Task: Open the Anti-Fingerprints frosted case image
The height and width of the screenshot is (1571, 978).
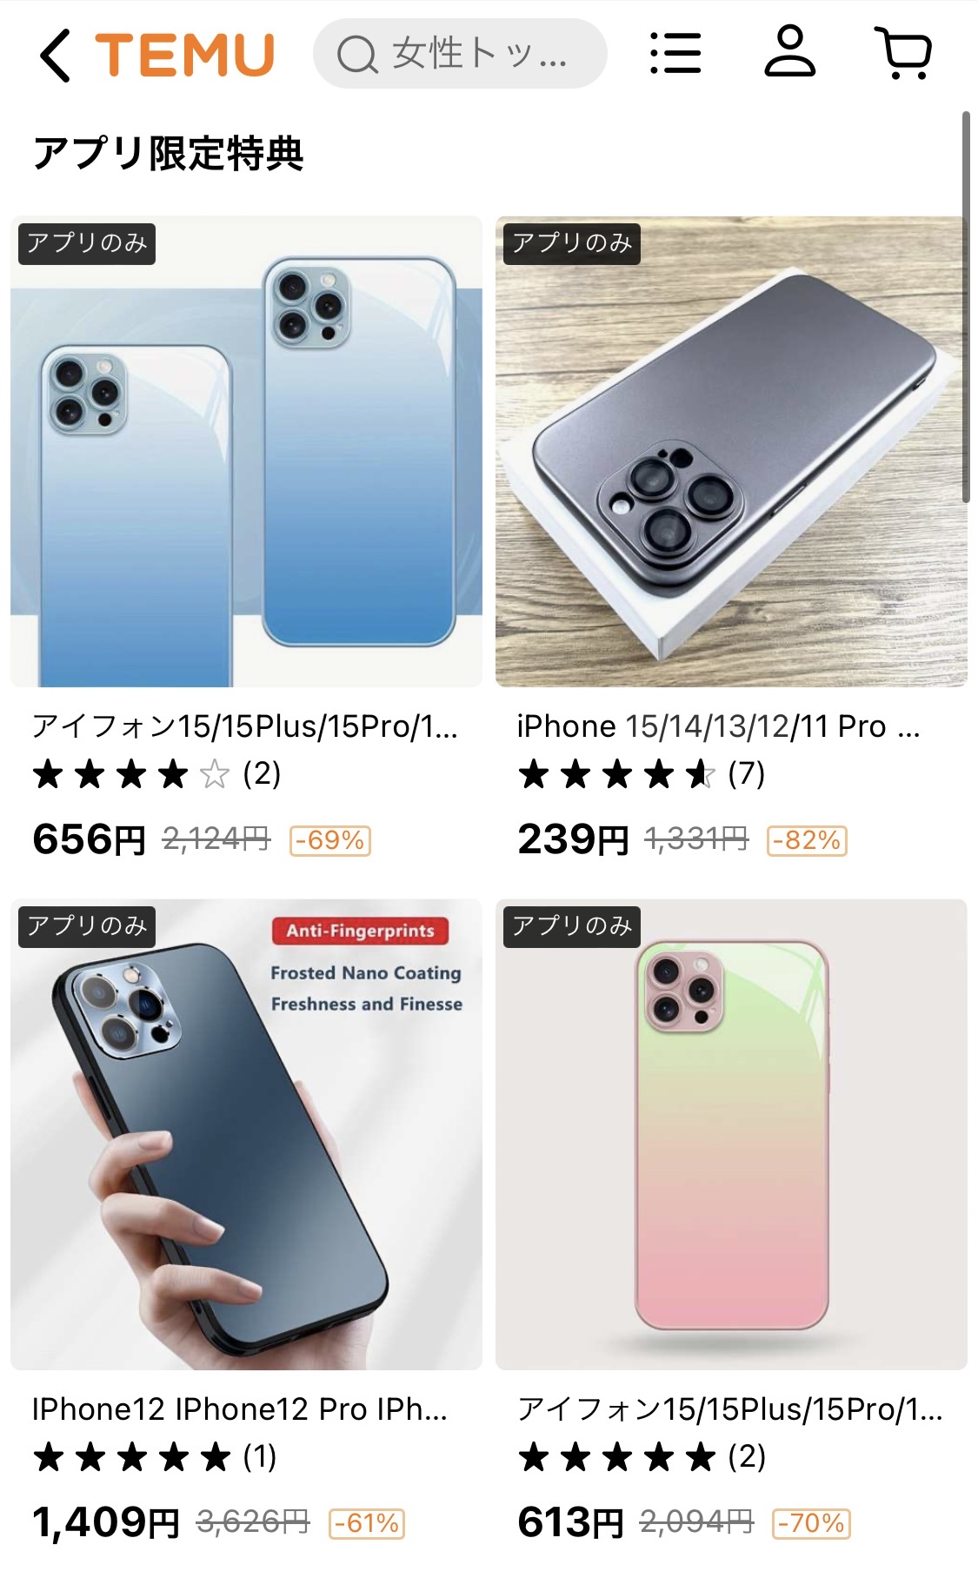Action: (x=246, y=1134)
